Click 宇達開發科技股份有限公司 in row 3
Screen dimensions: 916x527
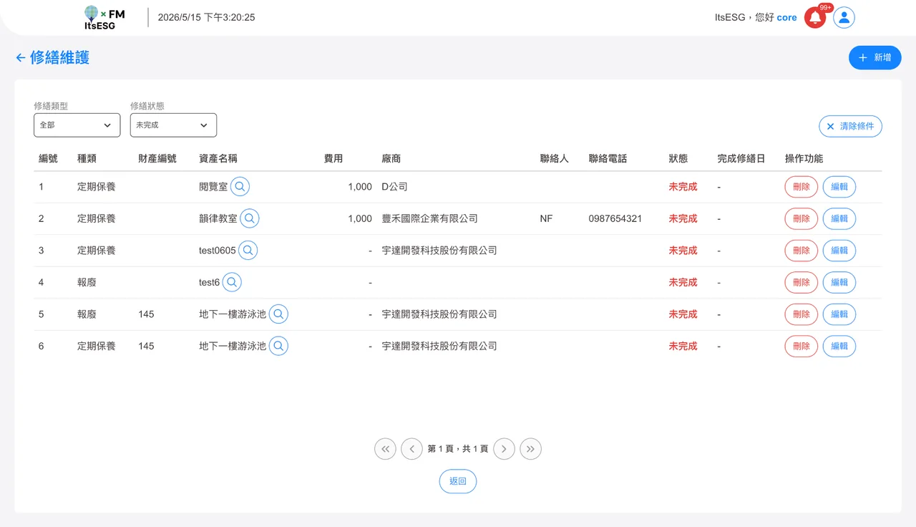point(439,251)
